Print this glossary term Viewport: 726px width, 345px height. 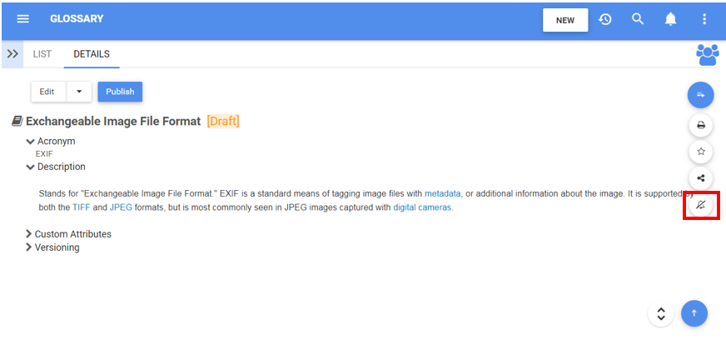(x=701, y=126)
